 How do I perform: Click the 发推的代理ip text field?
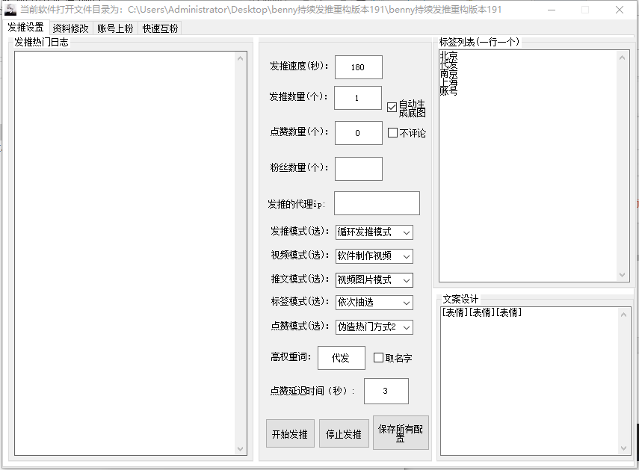pos(377,202)
